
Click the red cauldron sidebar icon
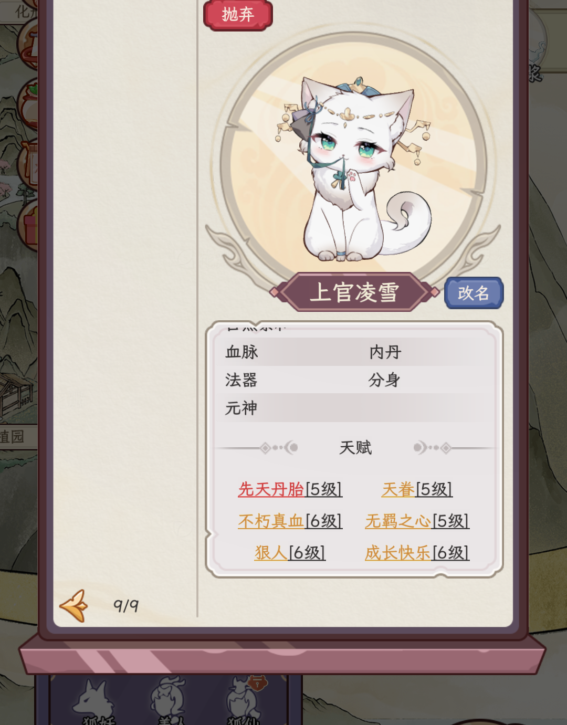tap(29, 45)
